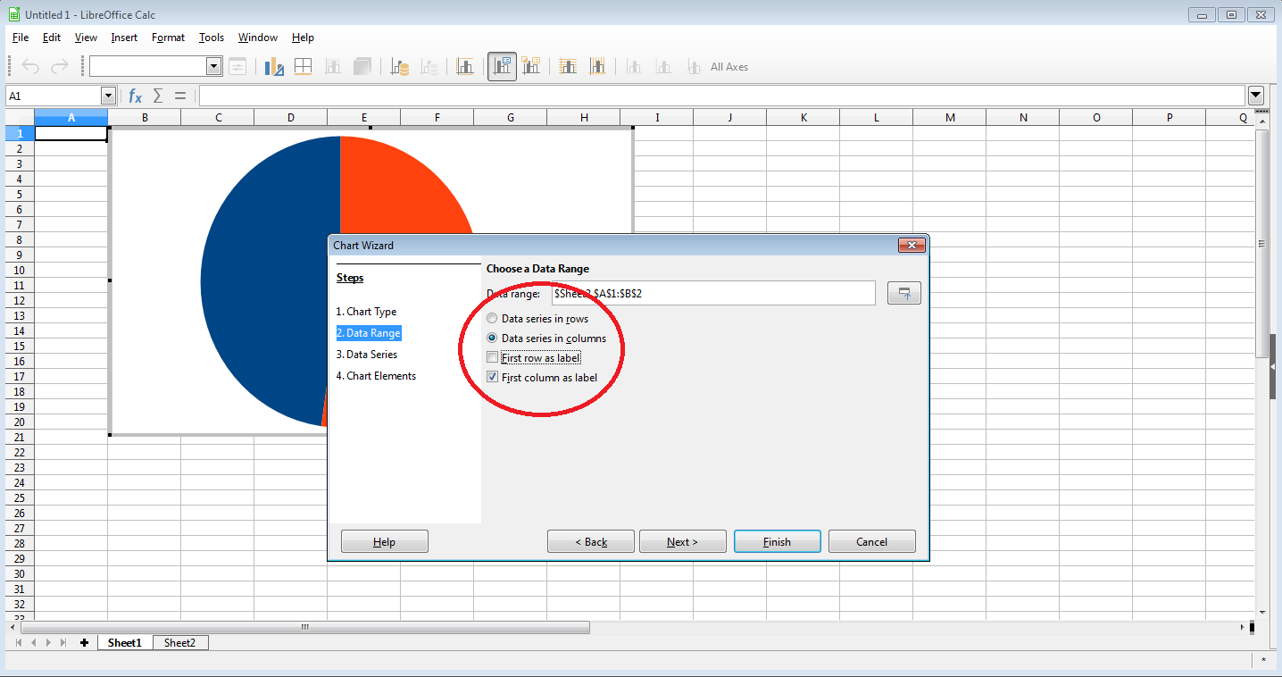Click the data range selector shrink button
This screenshot has width=1282, height=677.
click(903, 293)
